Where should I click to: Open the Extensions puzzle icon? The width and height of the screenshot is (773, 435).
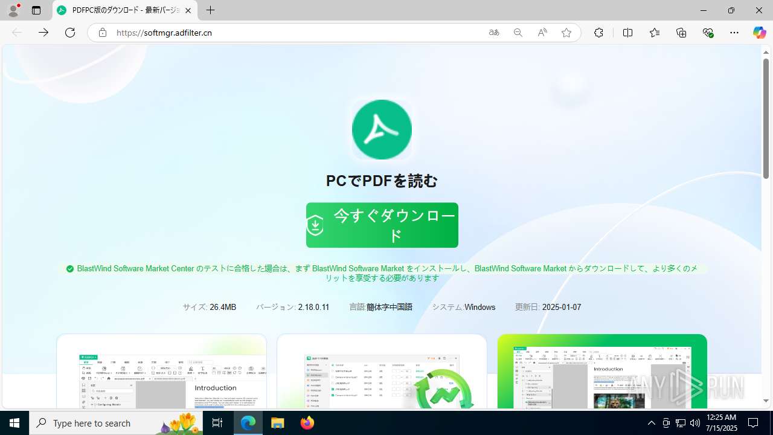598,33
